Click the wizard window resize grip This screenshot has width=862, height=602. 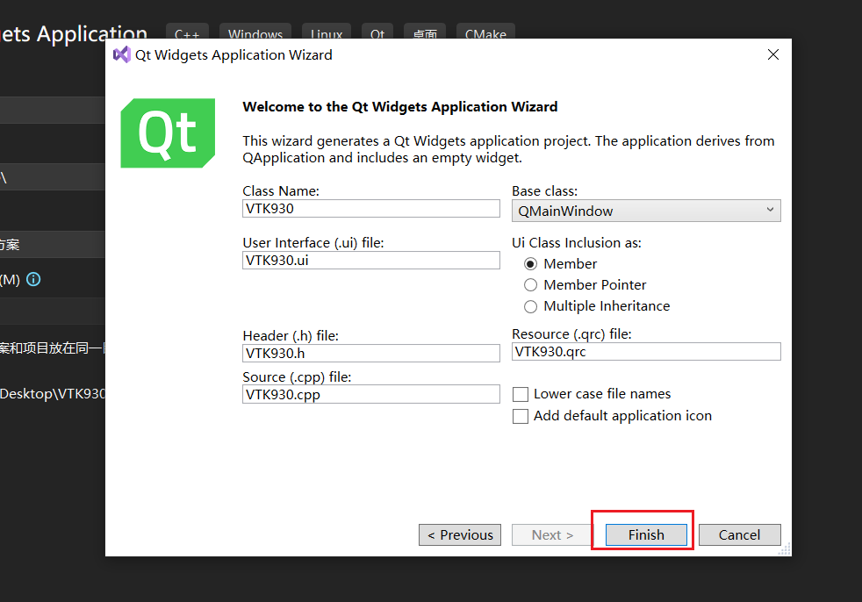tap(785, 548)
